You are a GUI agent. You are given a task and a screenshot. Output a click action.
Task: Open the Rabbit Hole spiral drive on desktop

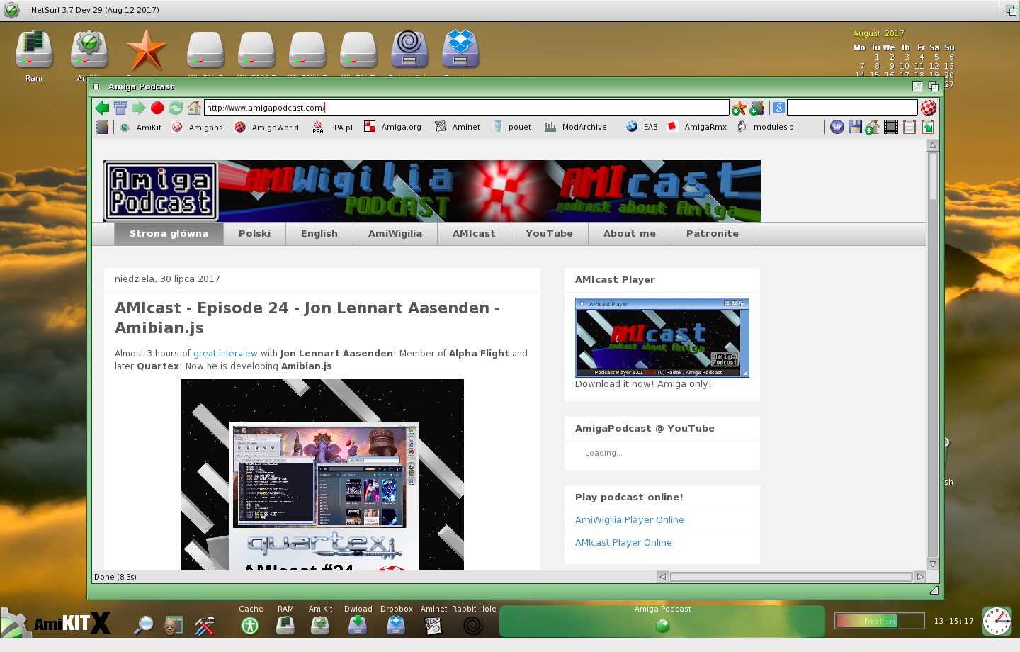tap(409, 50)
